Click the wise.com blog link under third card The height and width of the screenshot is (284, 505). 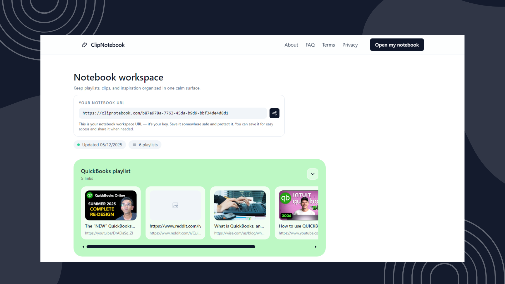click(x=239, y=233)
